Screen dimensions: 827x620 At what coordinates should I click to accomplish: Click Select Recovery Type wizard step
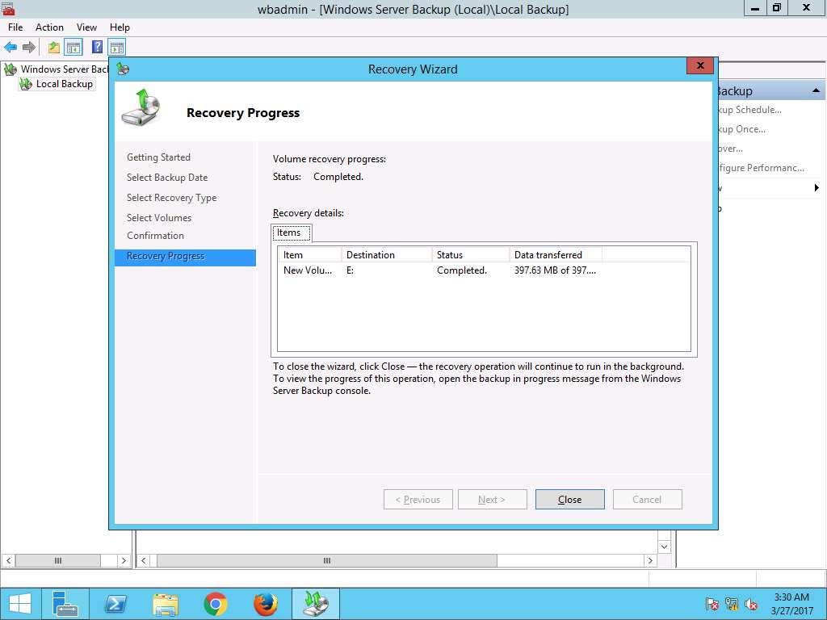171,198
